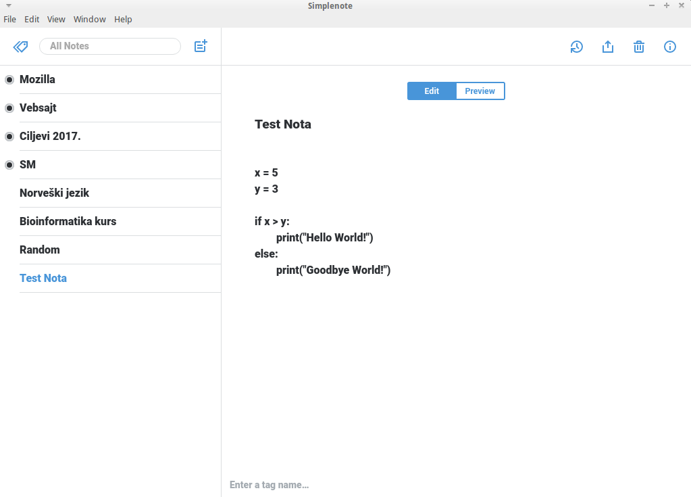Create a new note
Image resolution: width=691 pixels, height=497 pixels.
201,46
